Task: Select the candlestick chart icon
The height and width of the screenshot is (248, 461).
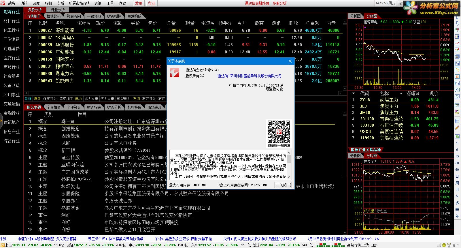Action: 457,50
